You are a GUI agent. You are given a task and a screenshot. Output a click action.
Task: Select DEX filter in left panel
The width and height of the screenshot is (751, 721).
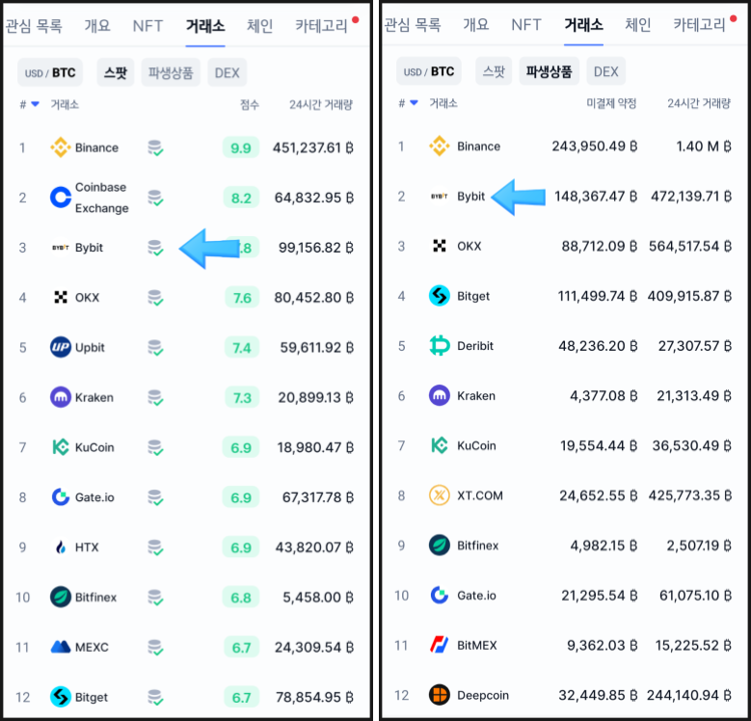[227, 72]
